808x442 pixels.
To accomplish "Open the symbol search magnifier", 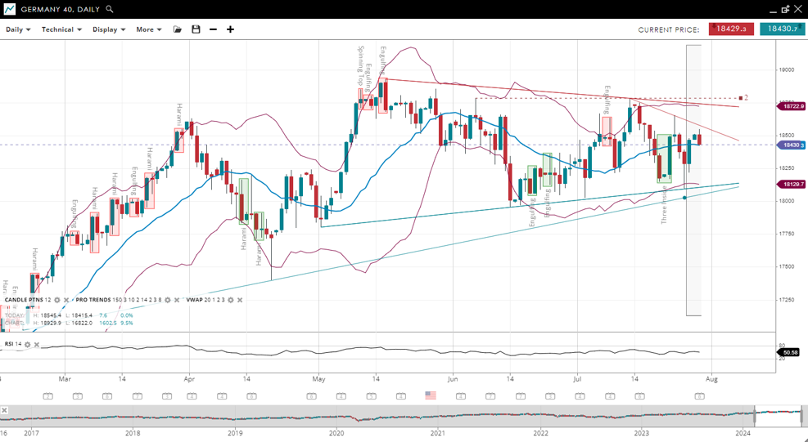I will (110, 9).
